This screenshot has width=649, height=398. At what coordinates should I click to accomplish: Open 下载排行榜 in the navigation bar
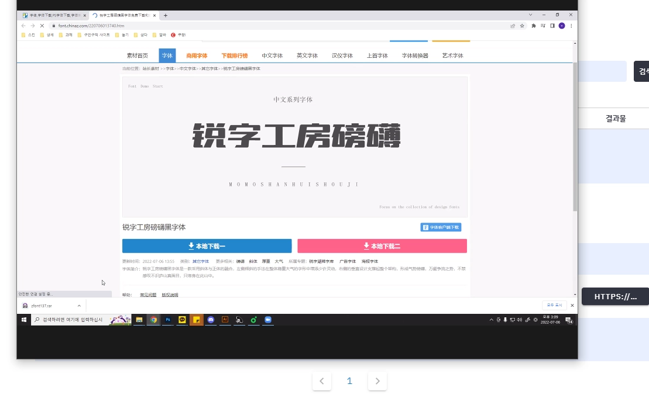[234, 56]
